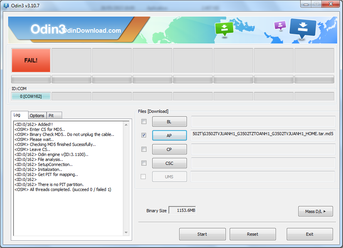Click the log scrollbar up arrow

[126, 124]
